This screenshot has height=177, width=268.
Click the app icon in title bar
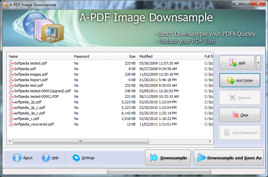[x=5, y=5]
